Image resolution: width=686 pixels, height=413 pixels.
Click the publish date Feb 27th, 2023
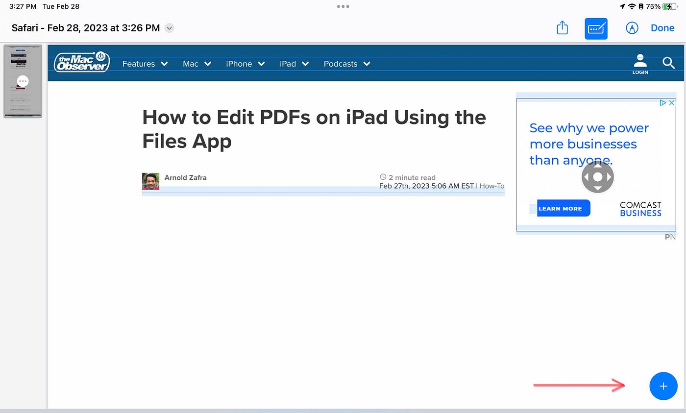(427, 186)
